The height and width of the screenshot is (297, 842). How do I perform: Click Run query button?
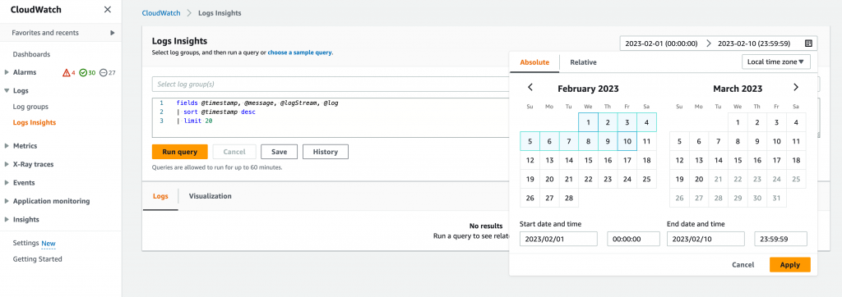180,152
